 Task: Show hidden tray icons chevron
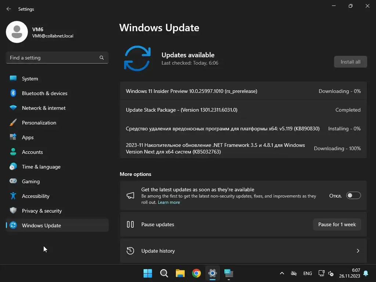282,273
